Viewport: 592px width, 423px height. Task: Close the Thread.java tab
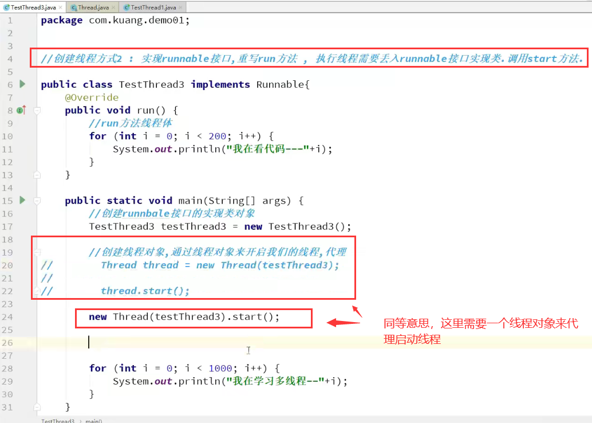(113, 7)
